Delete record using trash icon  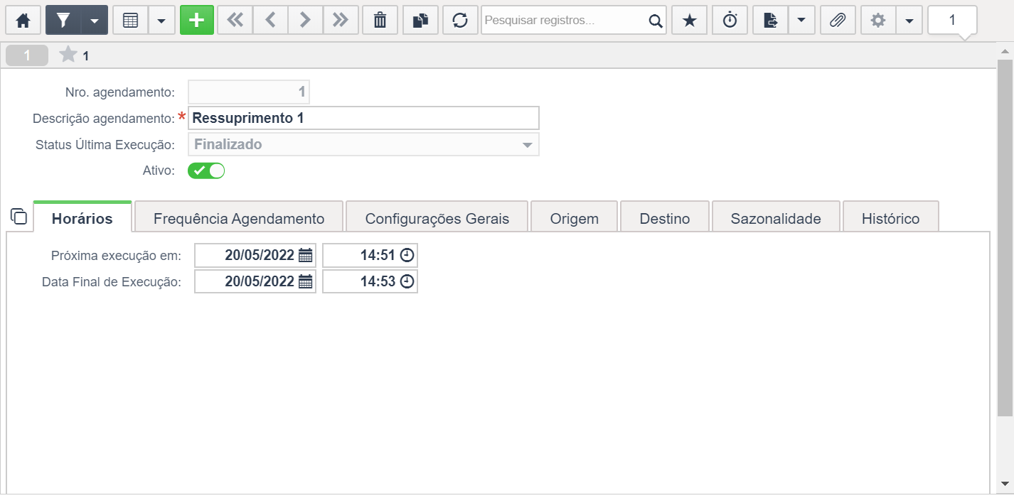[x=380, y=21]
